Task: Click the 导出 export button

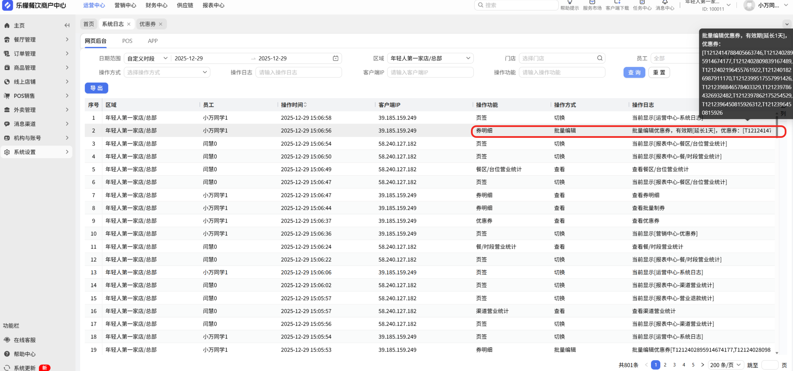Action: tap(96, 88)
